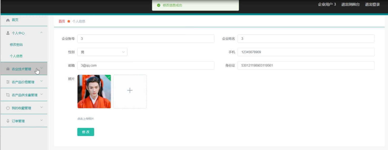
Task: Click the sliders icon beside 农产品价格管理
Action: click(8, 82)
